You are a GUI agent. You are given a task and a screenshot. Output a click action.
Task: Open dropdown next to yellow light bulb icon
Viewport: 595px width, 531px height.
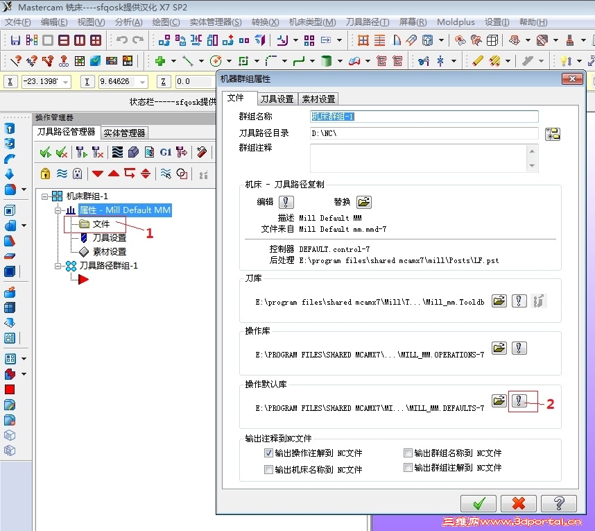[x=579, y=61]
